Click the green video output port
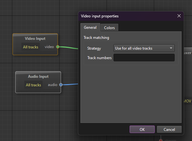The width and height of the screenshot is (192, 141). tap(58, 47)
